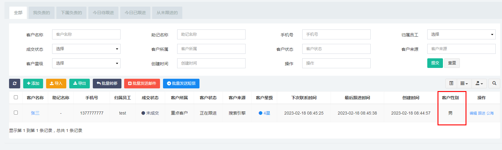Viewport: 502px width, 150px height.
Task: Click the 客户性别 column header
Action: click(450, 98)
